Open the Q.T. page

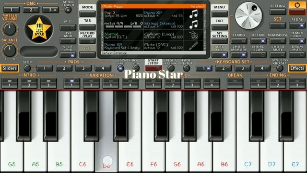click(87, 54)
